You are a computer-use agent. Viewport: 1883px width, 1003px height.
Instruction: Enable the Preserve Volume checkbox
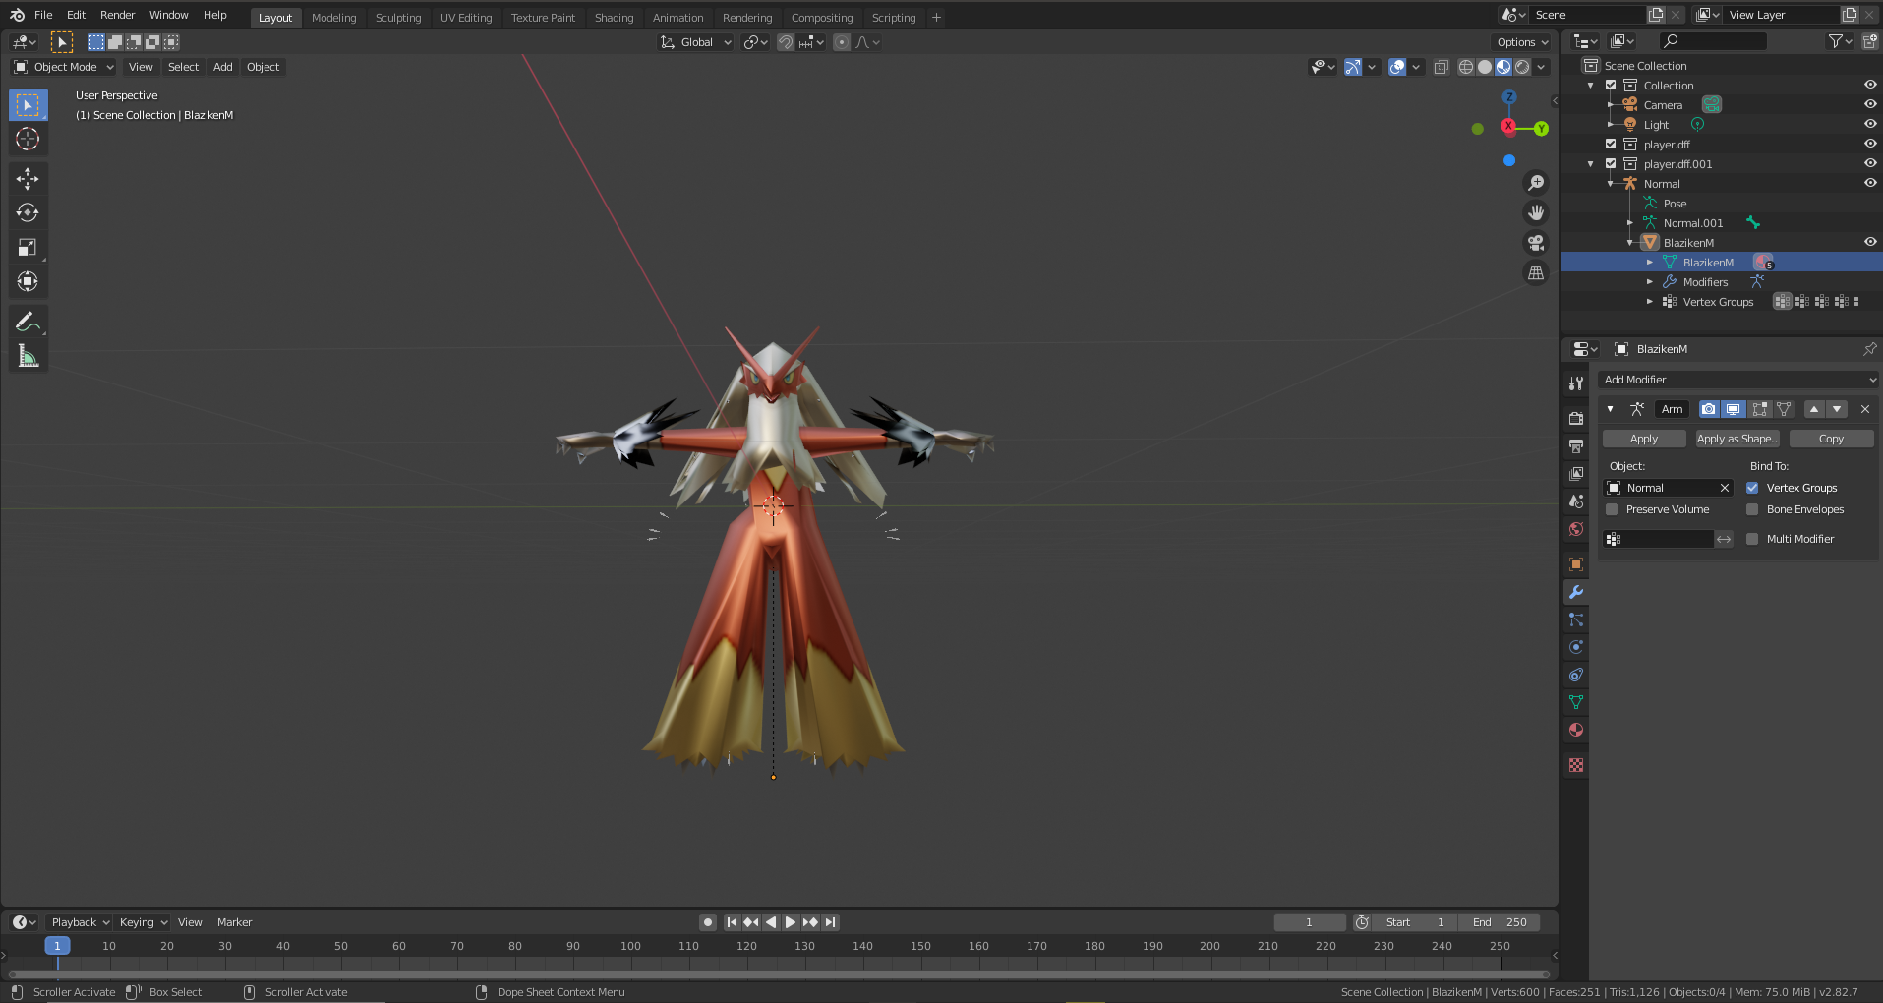(1612, 509)
